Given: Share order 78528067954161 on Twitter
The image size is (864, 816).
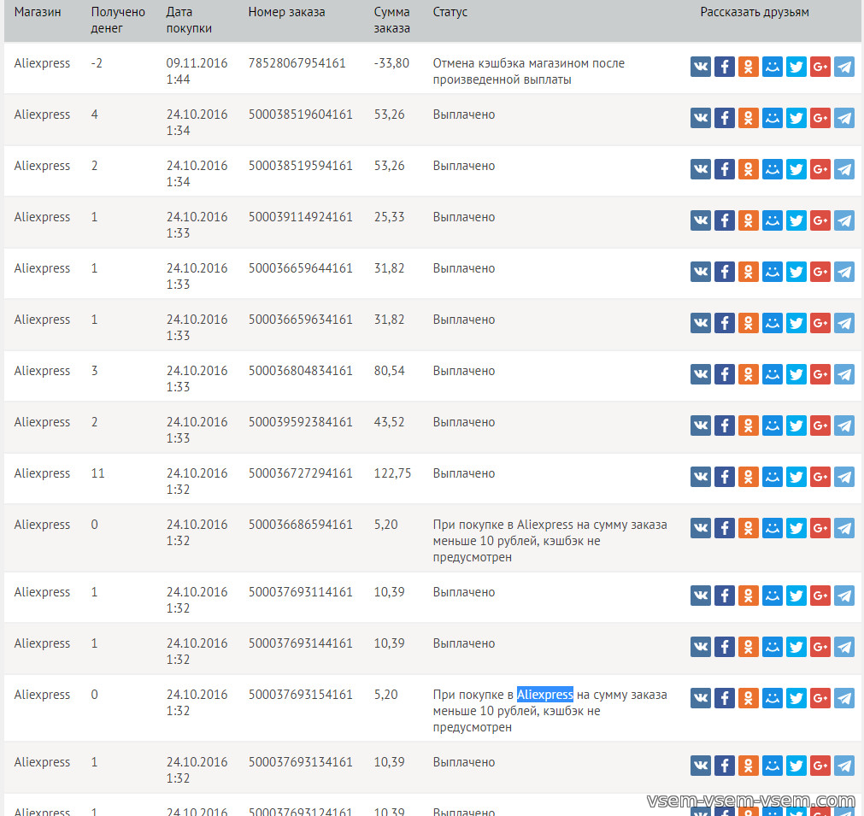Looking at the screenshot, I should click(796, 67).
